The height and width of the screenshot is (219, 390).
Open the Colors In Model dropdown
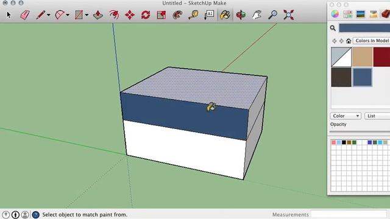pyautogui.click(x=372, y=41)
